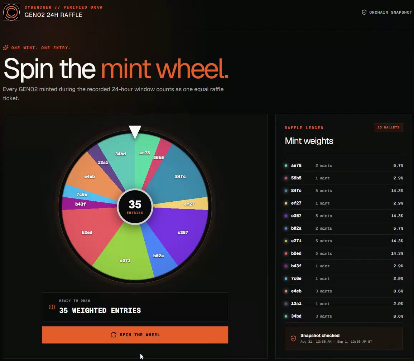Screen dimensions: 414x361
Task: Click the 84fc color dot in ledger
Action: [x=286, y=191]
